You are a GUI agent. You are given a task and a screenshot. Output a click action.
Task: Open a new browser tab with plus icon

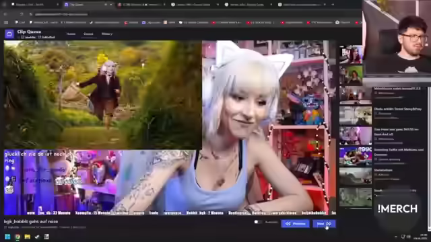click(x=333, y=5)
